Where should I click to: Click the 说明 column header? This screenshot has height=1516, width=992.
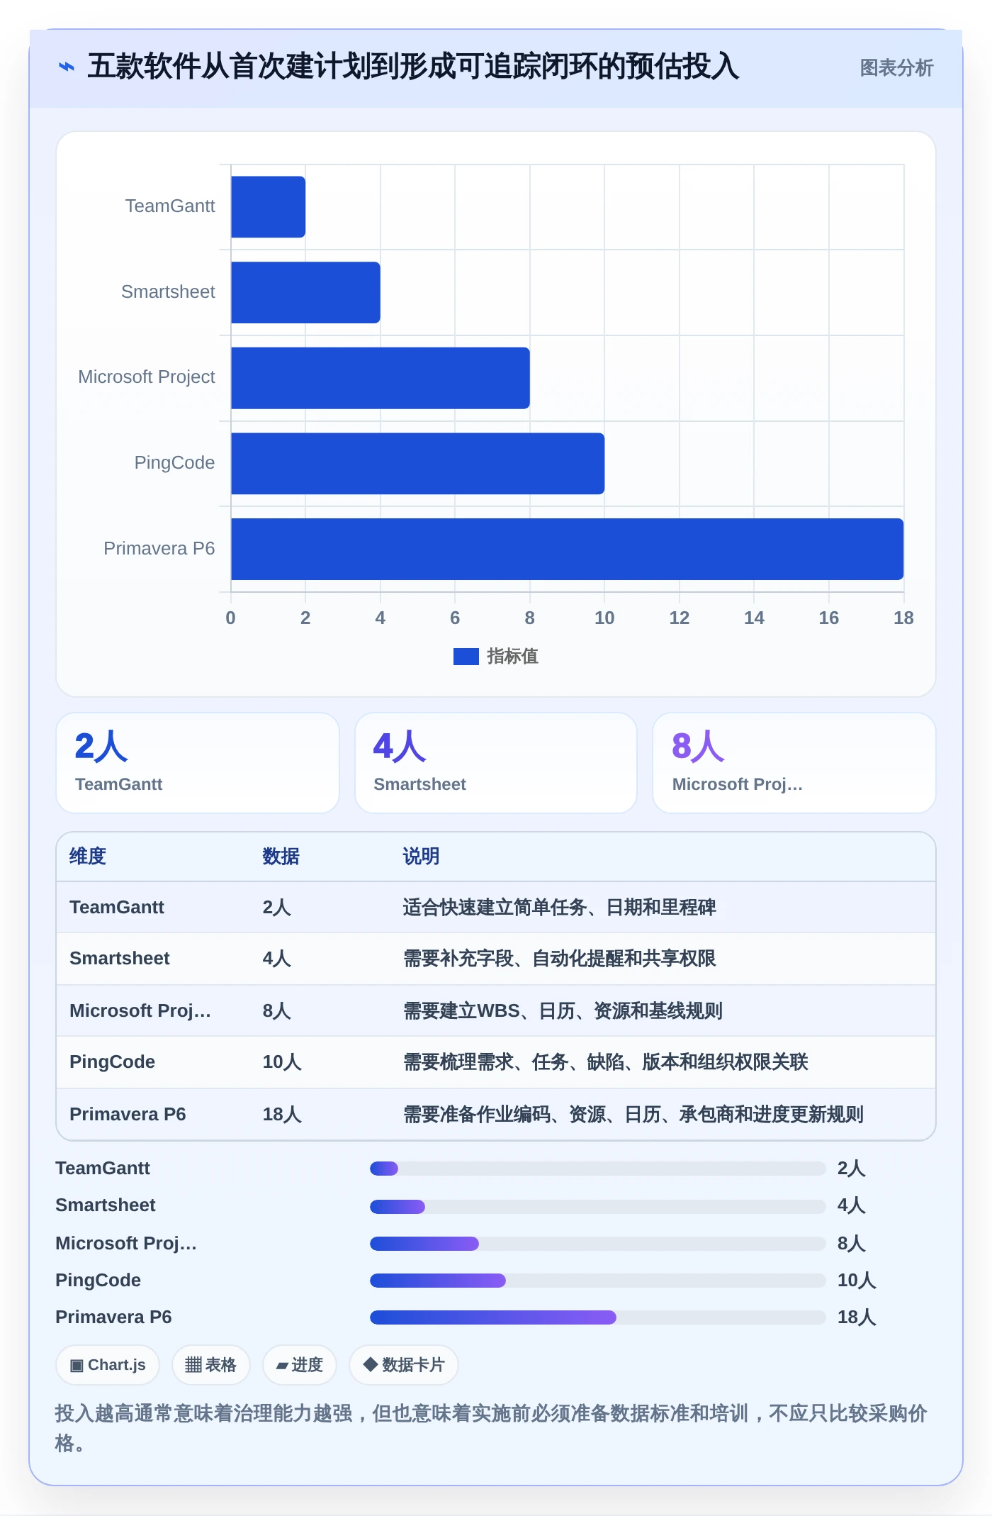click(421, 857)
